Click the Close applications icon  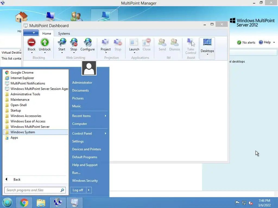click(147, 43)
